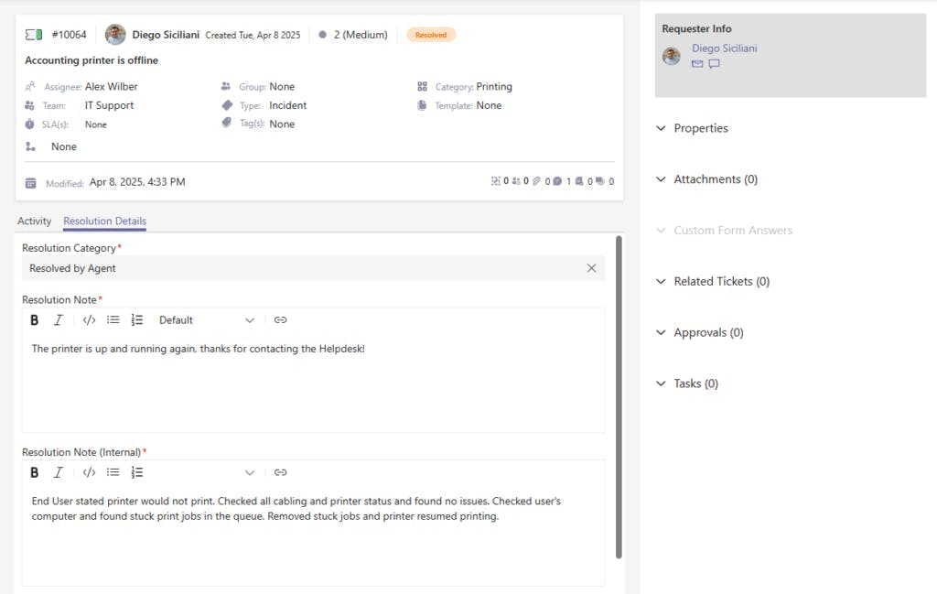Viewport: 937px width, 594px height.
Task: Click the assignee name Alex Wilber
Action: click(111, 87)
